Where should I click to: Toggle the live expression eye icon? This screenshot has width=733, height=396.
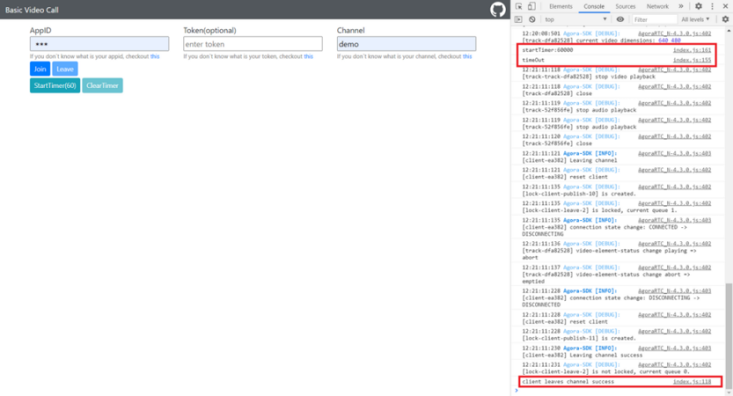(x=620, y=19)
